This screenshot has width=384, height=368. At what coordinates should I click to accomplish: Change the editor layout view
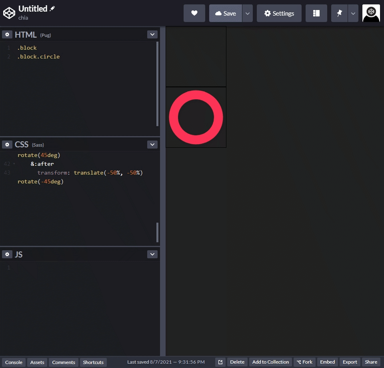pos(316,13)
